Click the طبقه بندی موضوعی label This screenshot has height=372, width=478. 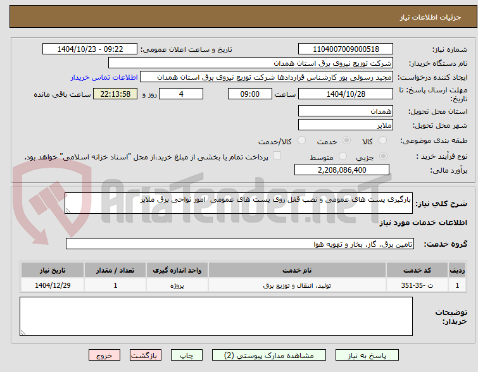click(434, 140)
